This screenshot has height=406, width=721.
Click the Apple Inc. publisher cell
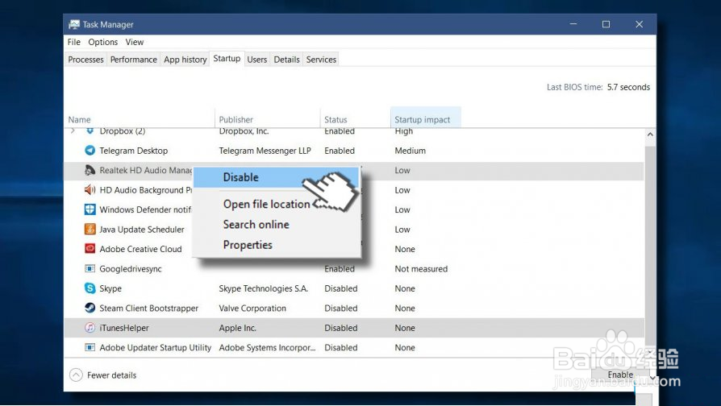coord(237,328)
